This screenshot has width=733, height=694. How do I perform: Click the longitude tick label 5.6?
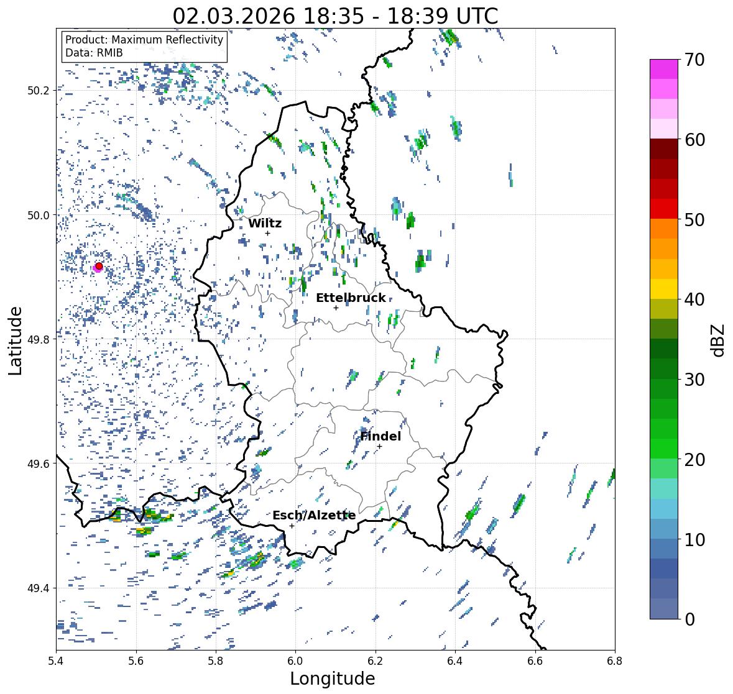coord(136,661)
